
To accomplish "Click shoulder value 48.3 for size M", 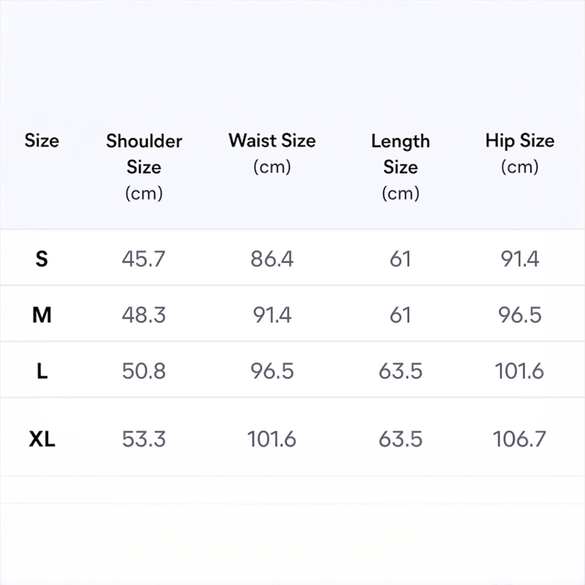I will [144, 314].
